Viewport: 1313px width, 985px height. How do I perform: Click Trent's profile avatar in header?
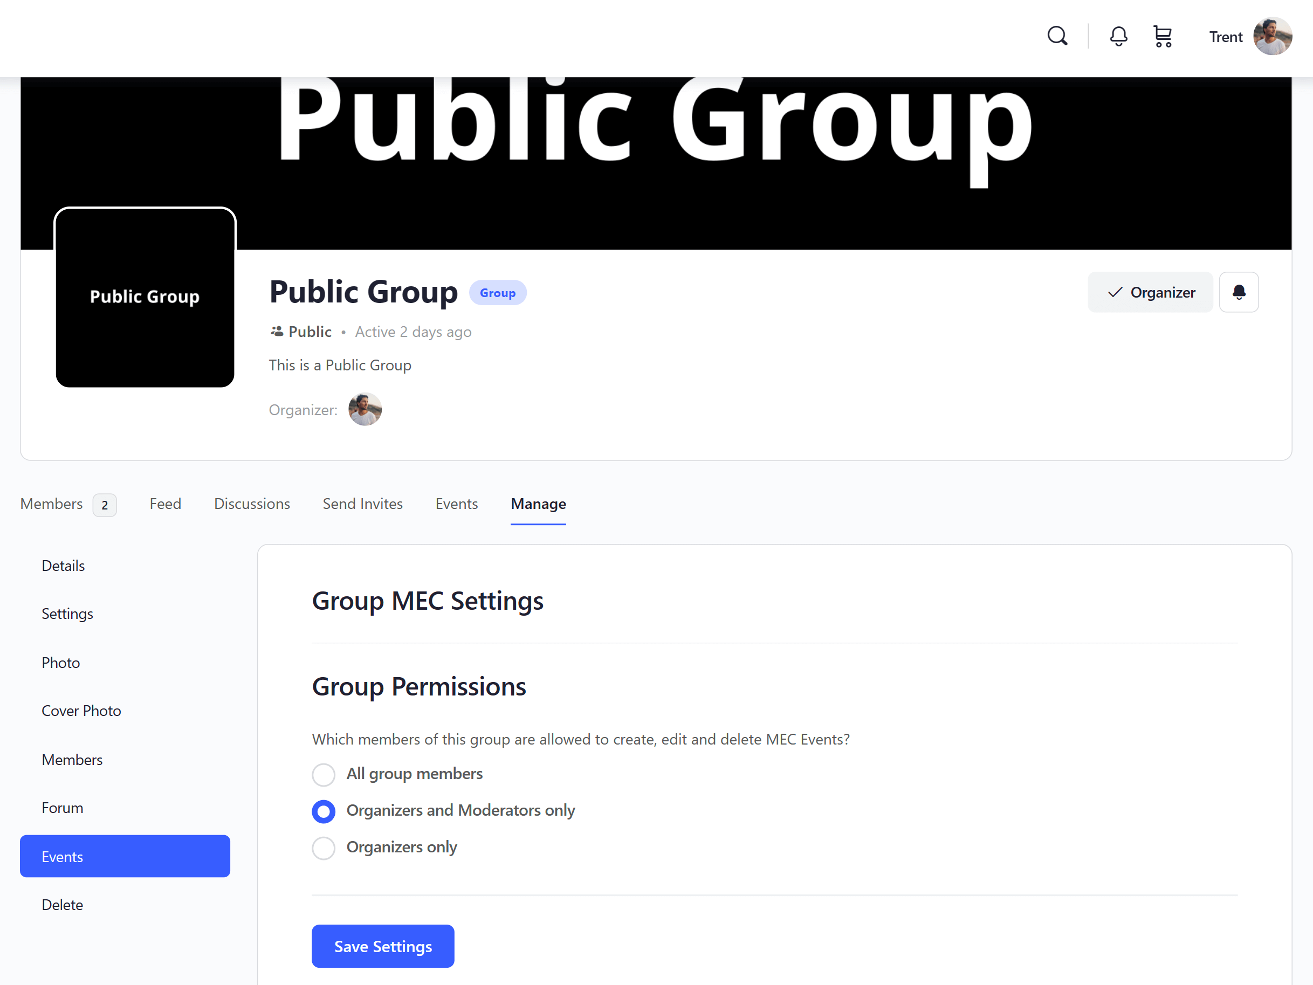(1272, 36)
